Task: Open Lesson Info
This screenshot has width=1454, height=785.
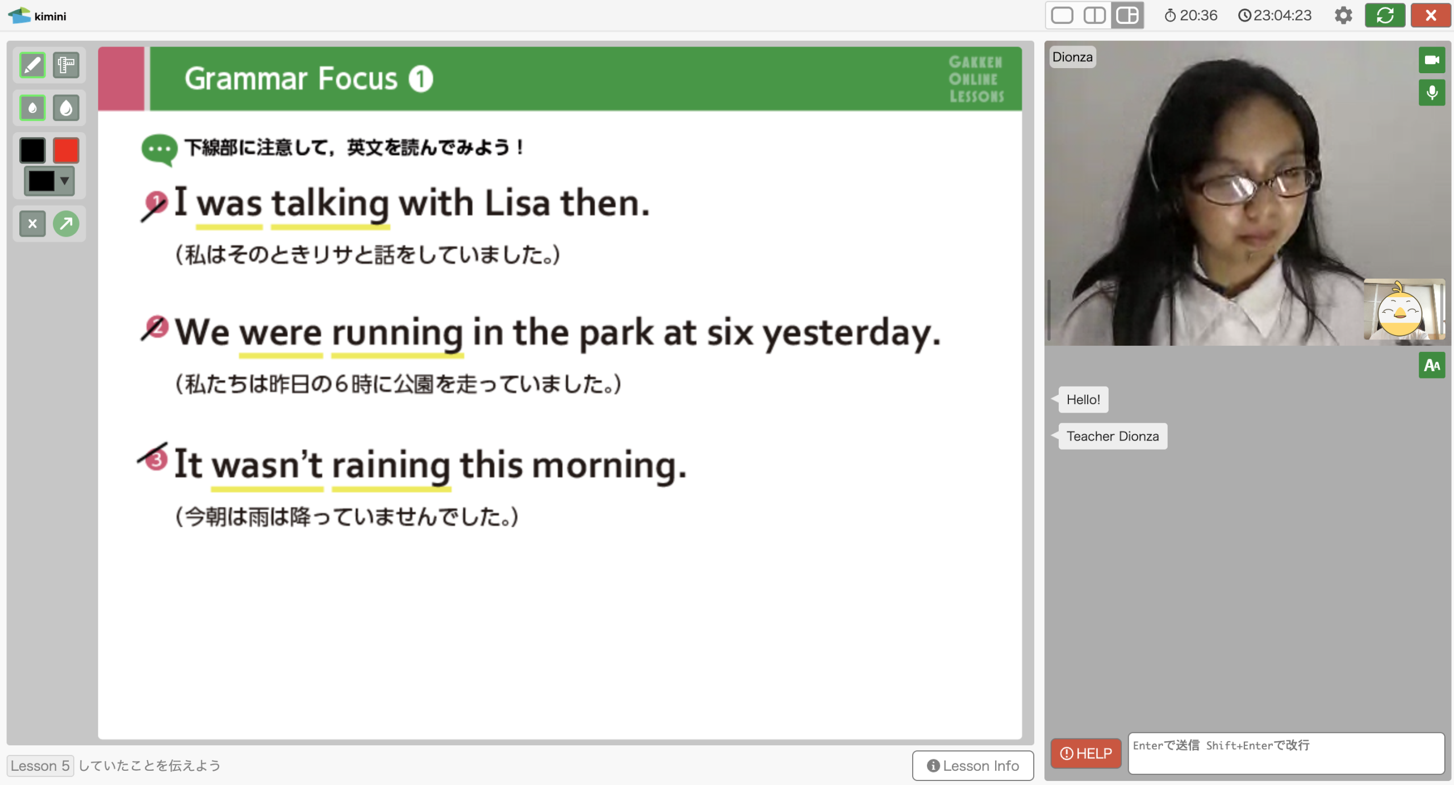Action: click(972, 766)
